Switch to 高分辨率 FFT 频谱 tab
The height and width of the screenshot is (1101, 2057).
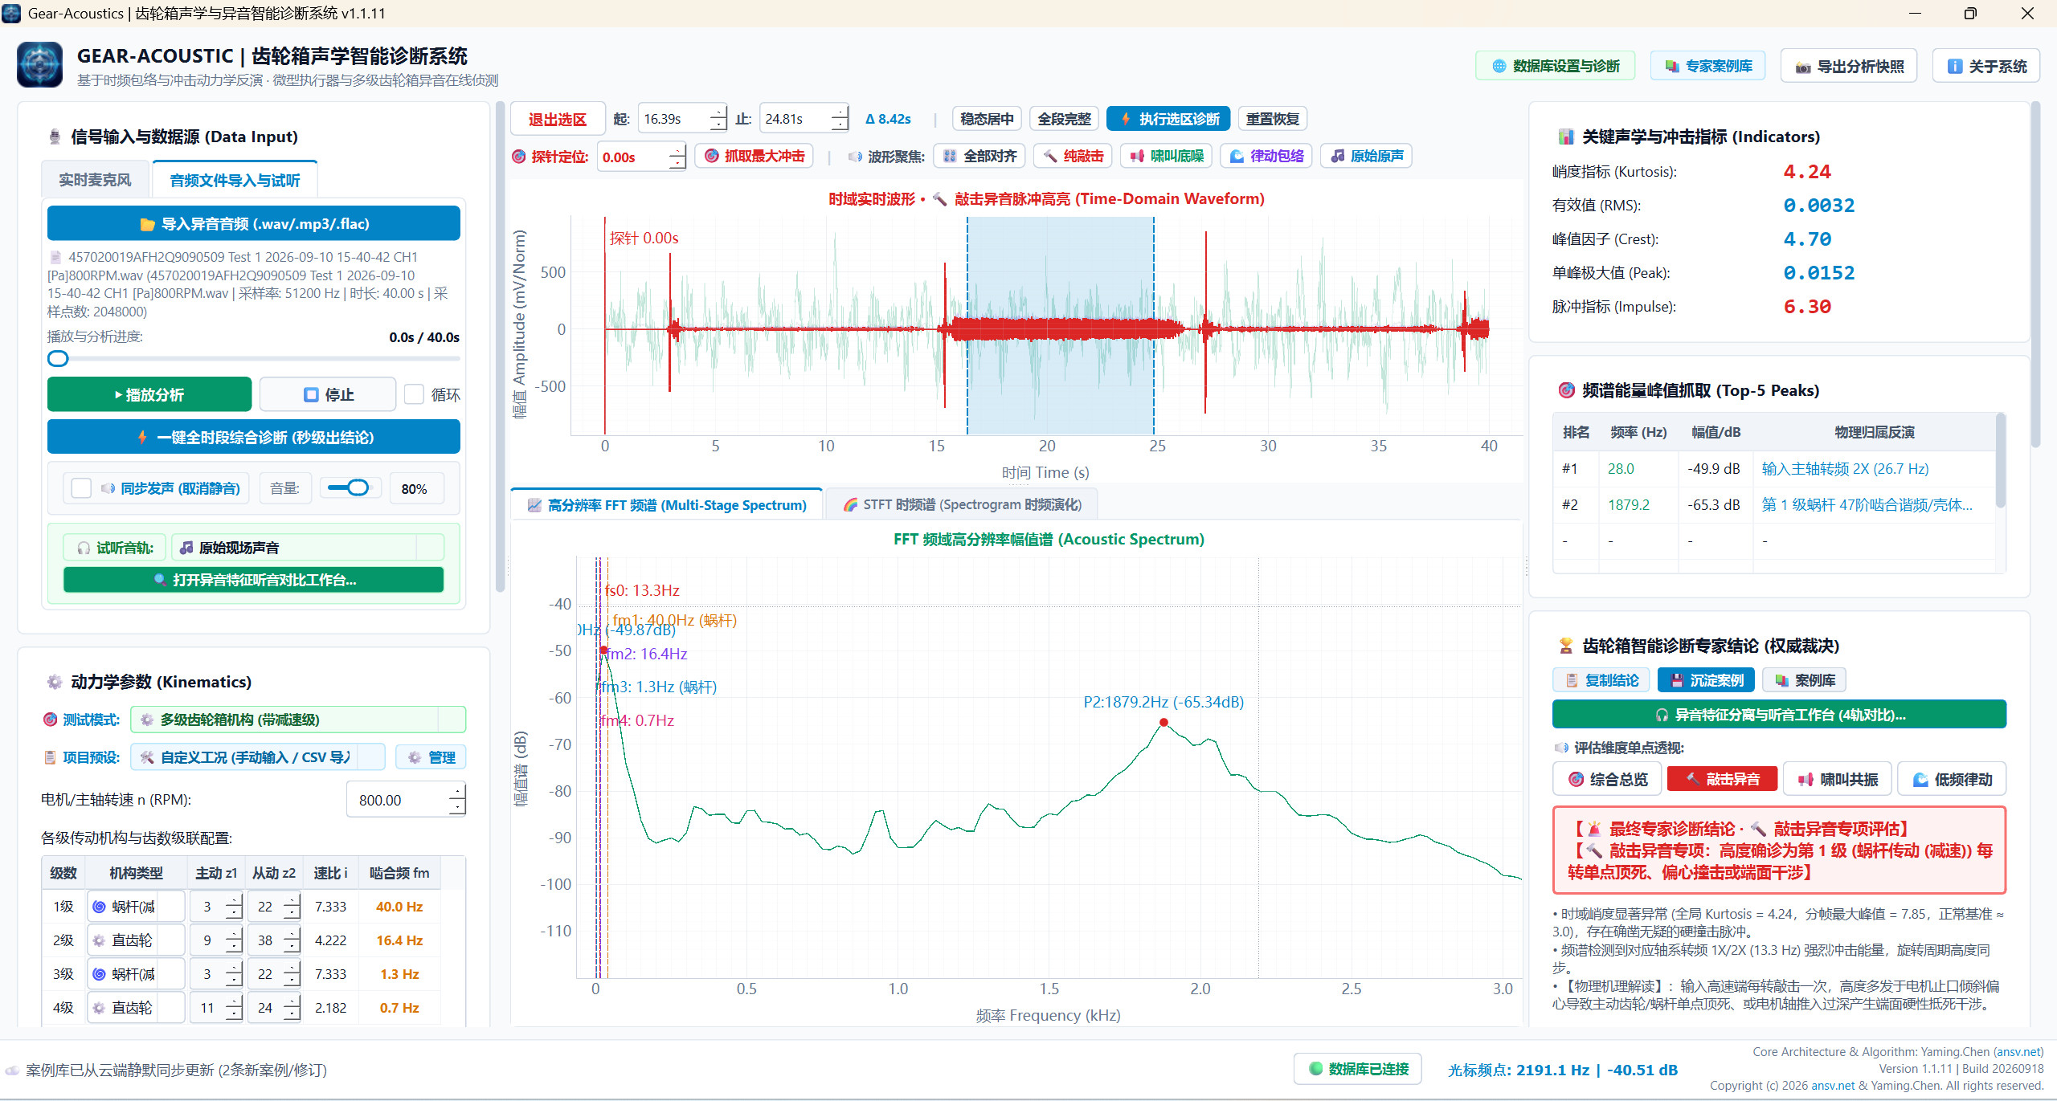tap(667, 504)
